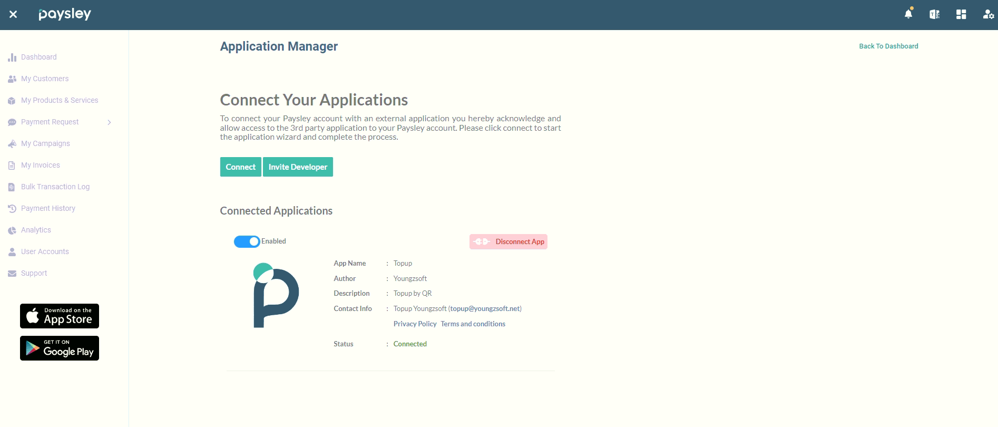The width and height of the screenshot is (998, 427).
Task: Click the notifications bell icon
Action: point(908,14)
